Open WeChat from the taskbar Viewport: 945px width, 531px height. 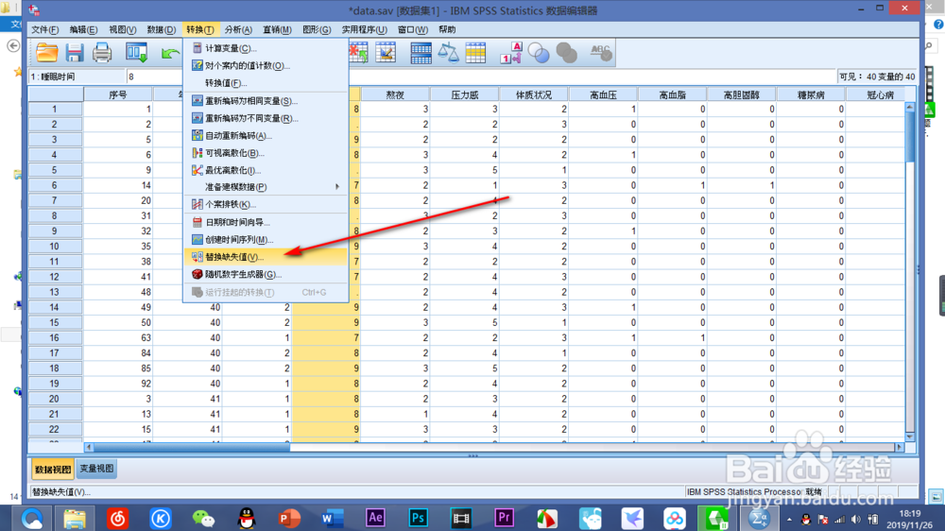(203, 518)
